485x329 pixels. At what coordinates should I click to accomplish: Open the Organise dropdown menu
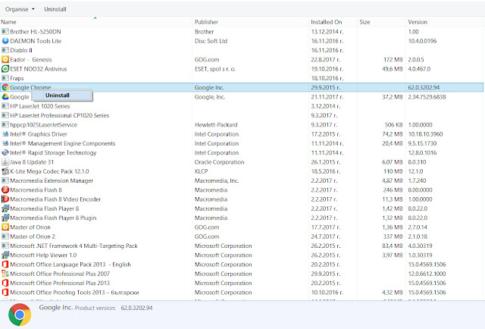20,9
